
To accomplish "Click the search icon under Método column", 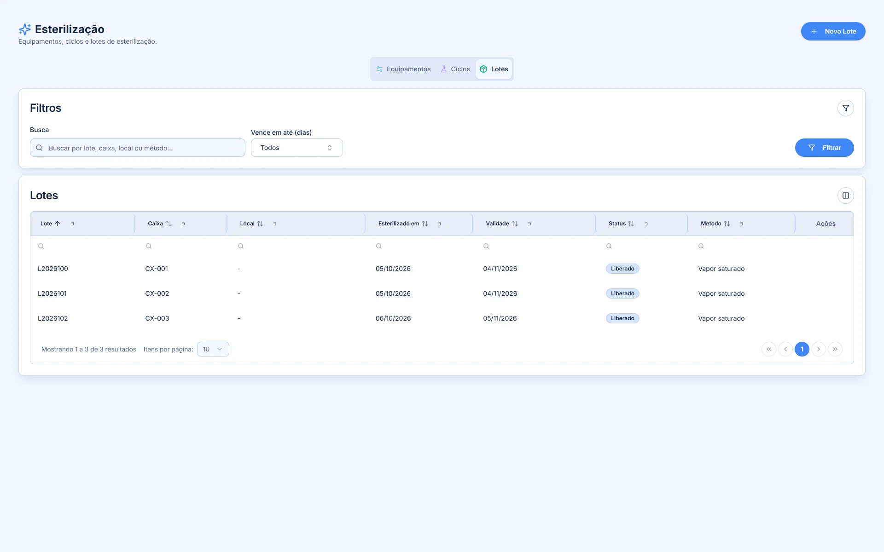I will [701, 246].
